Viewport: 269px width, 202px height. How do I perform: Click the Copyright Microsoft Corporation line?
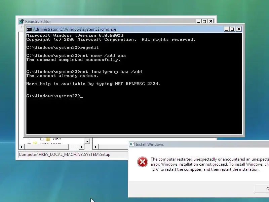tap(111, 39)
